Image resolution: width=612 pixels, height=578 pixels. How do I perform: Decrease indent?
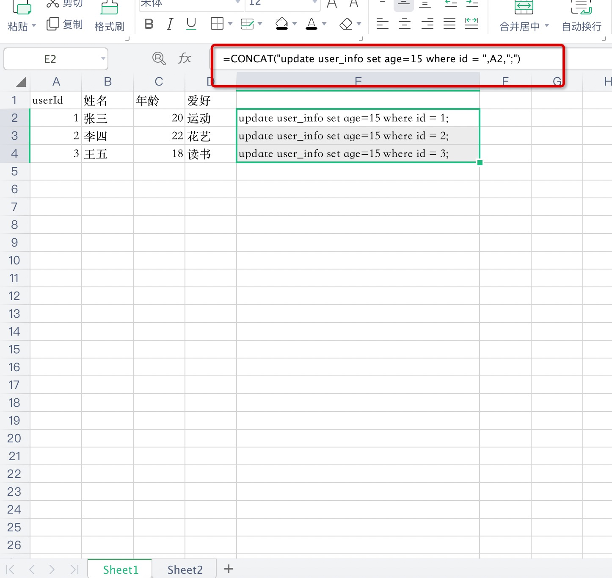click(451, 3)
